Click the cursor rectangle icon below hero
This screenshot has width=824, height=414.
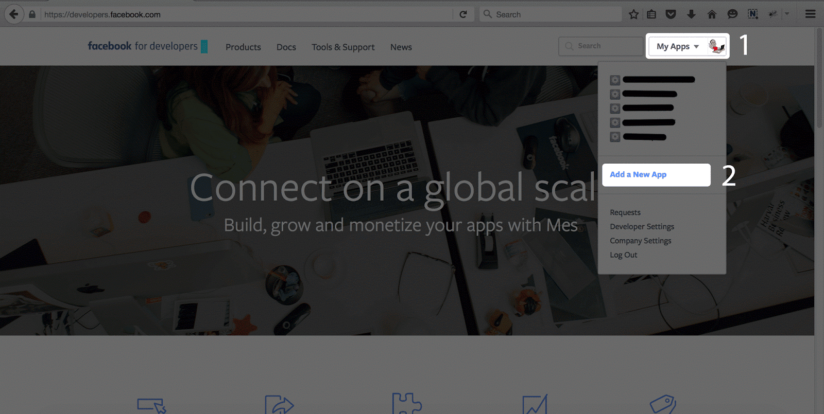[x=152, y=405]
